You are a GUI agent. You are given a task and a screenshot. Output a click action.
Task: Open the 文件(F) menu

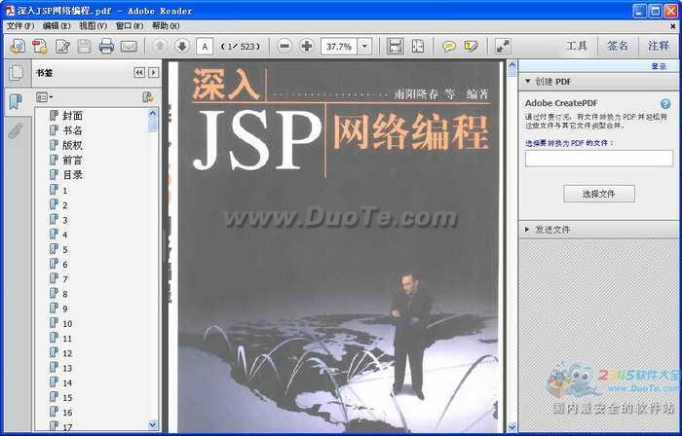click(20, 26)
